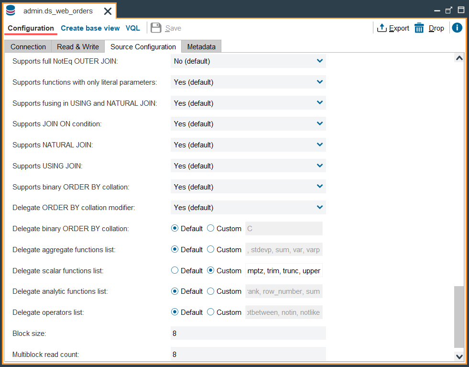Click the Save floppy disk icon
Screen dimensions: 469x367
pyautogui.click(x=156, y=28)
